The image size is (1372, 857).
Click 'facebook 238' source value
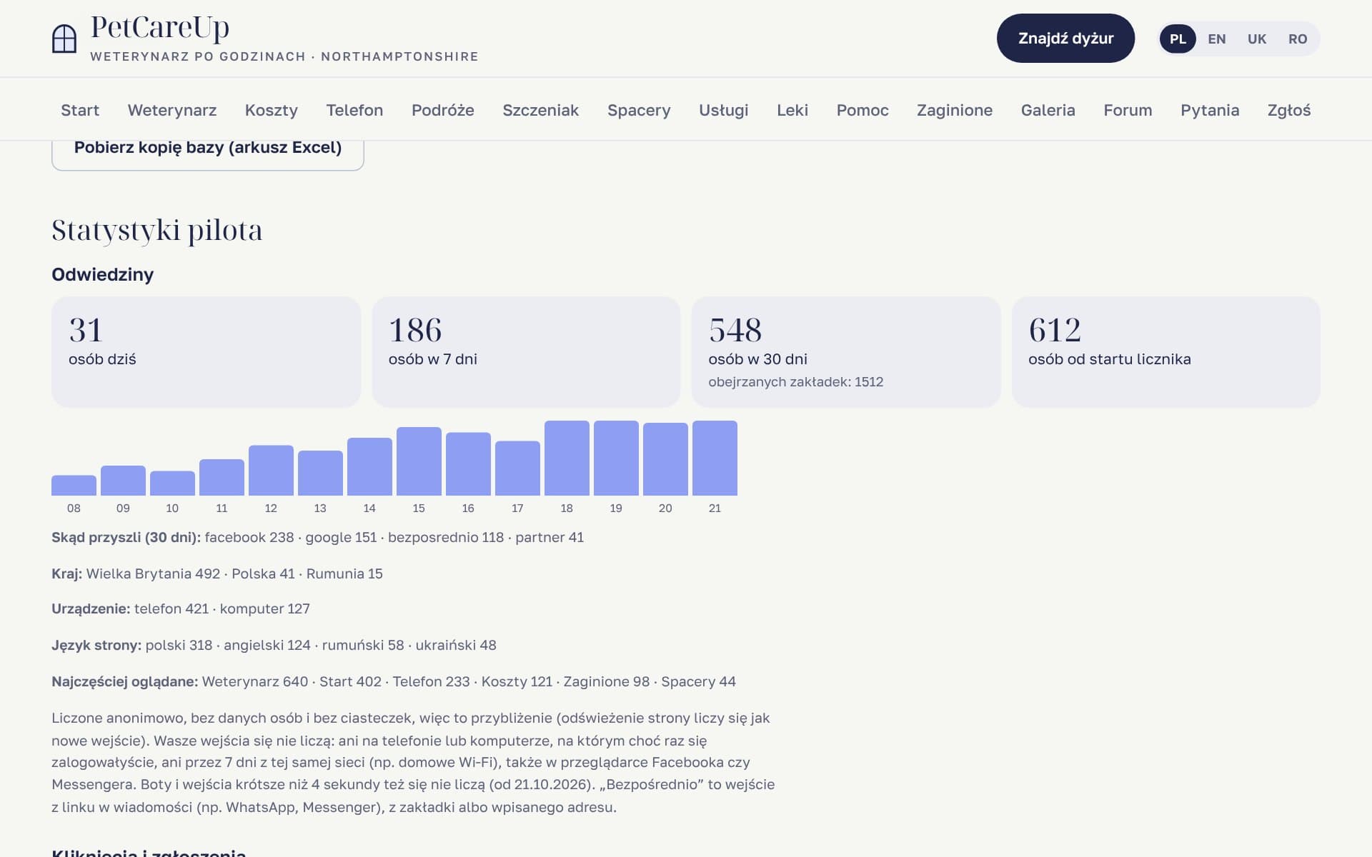(249, 538)
